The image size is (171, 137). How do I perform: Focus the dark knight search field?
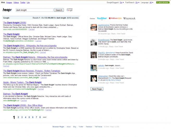(x=35, y=10)
